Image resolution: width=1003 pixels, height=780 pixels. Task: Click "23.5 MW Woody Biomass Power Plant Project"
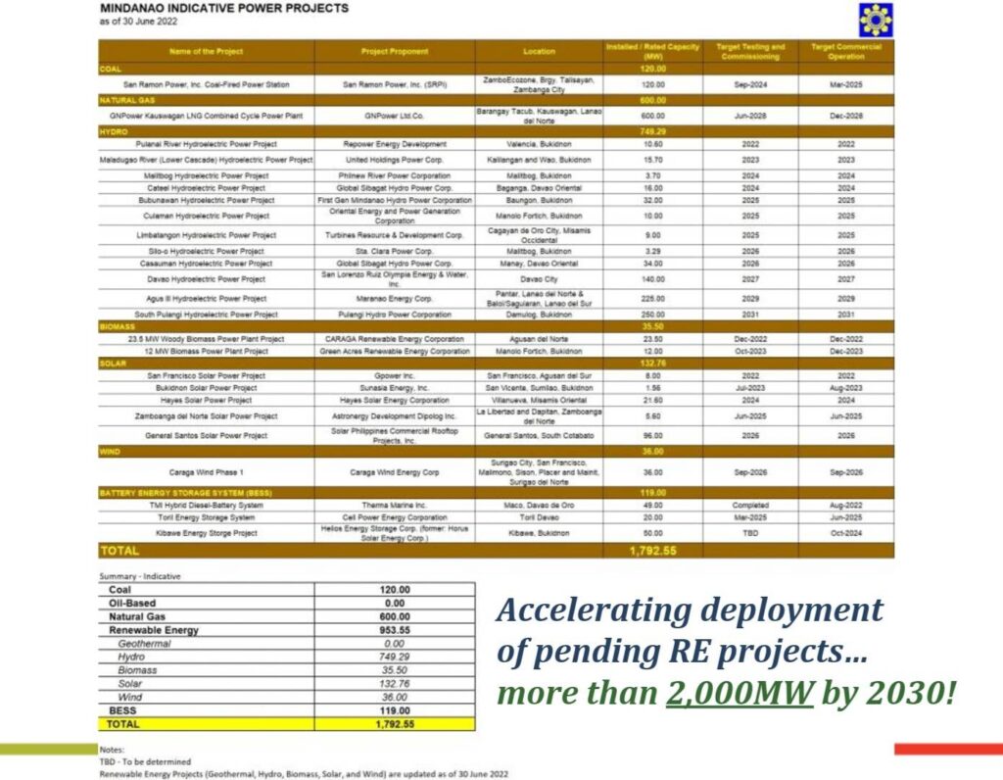pos(206,339)
